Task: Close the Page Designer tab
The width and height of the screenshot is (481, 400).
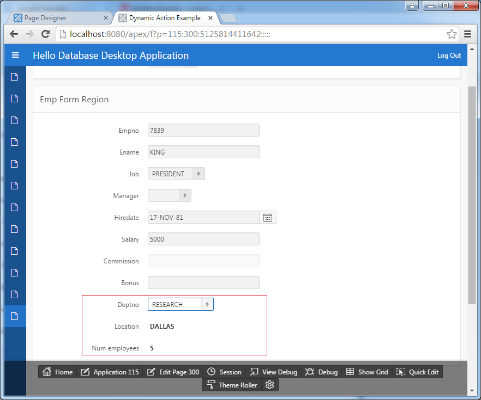Action: [106, 18]
